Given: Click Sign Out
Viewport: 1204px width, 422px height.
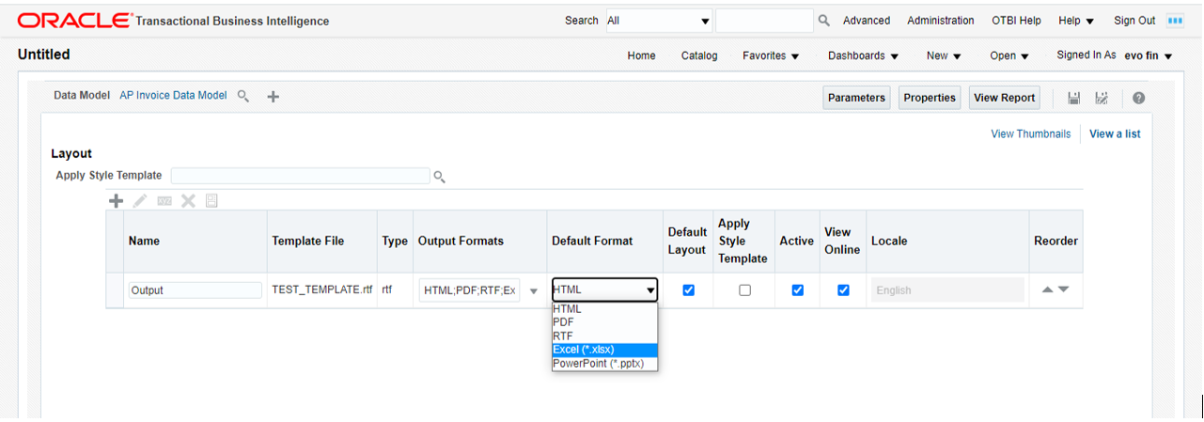Looking at the screenshot, I should (x=1134, y=21).
